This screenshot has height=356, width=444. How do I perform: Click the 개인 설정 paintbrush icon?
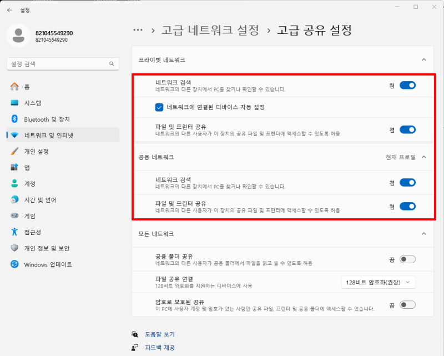pos(14,151)
